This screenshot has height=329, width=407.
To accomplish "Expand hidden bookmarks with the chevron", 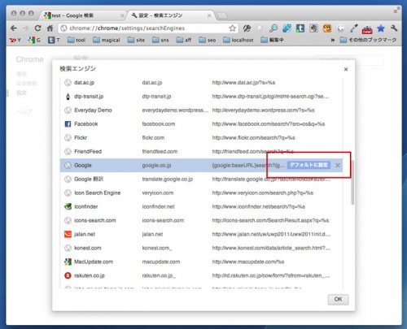I will coord(333,40).
